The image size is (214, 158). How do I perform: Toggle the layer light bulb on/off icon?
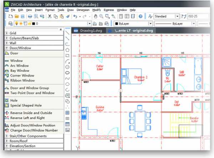[11, 24]
